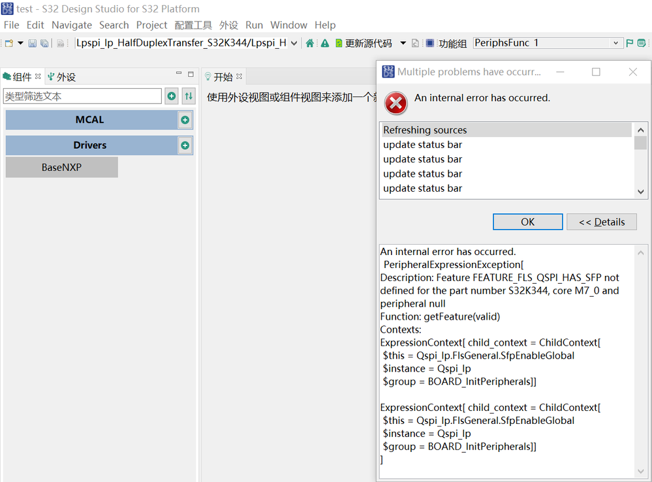Click the green flag toolbar icon
The height and width of the screenshot is (482, 652).
(x=630, y=43)
